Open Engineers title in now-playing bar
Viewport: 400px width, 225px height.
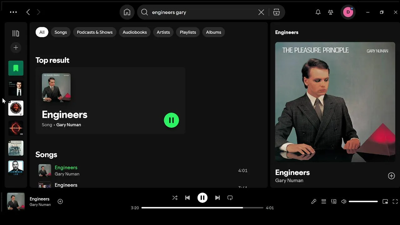click(x=39, y=199)
